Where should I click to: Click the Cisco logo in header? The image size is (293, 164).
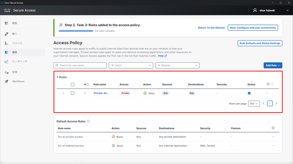tap(7, 10)
